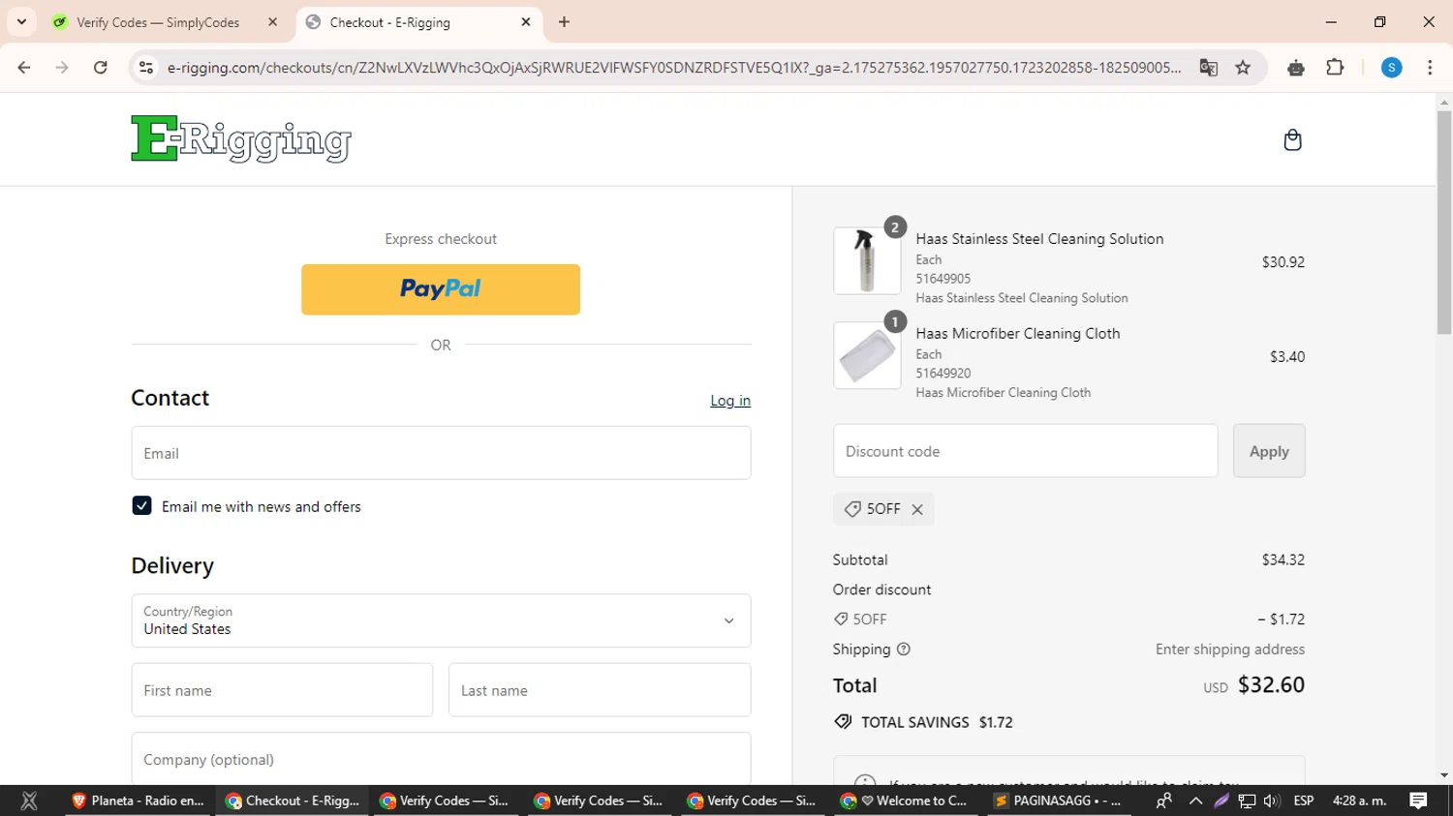Click ESP language indicator in taskbar
This screenshot has width=1453, height=816.
(1304, 801)
